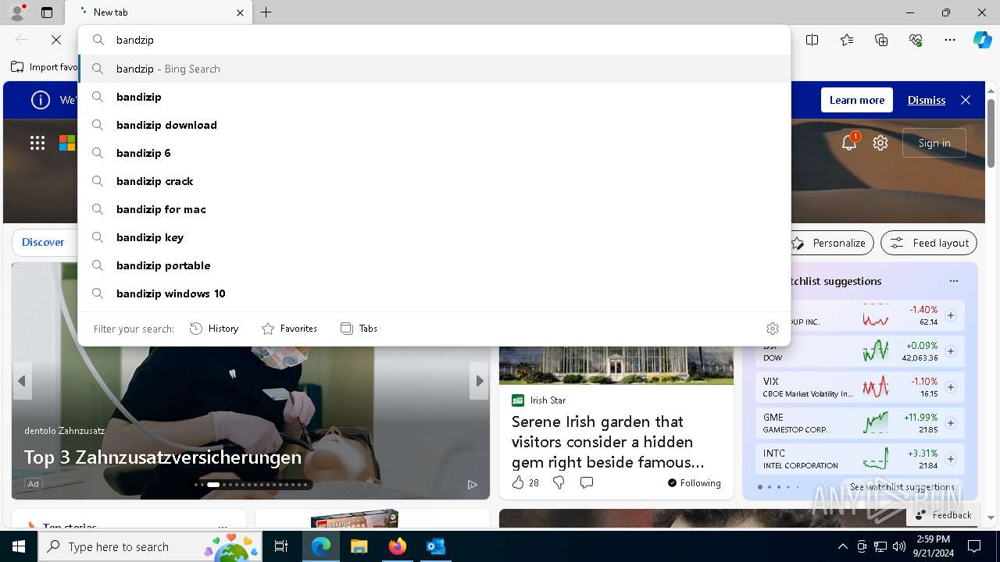Viewport: 1000px width, 562px height.
Task: Open the Edge profile icon
Action: click(17, 12)
